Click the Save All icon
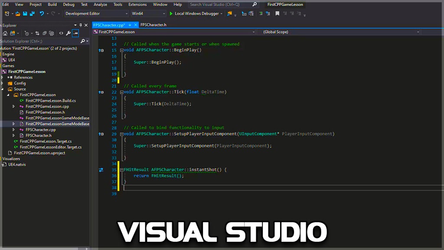Image resolution: width=444 pixels, height=250 pixels. (32, 13)
